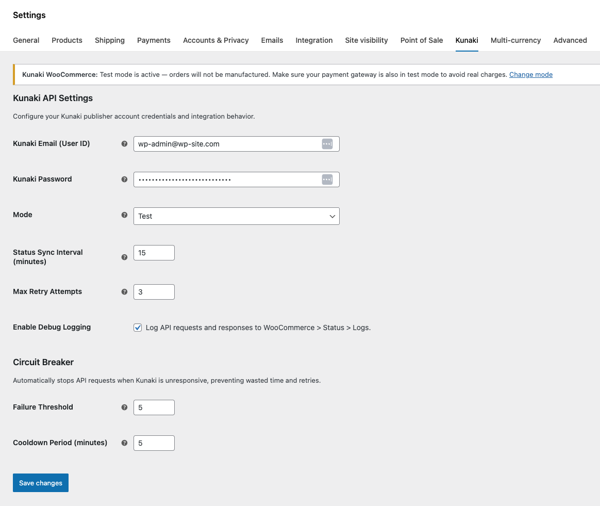Go to Site visibility tab
Image resolution: width=600 pixels, height=506 pixels.
[366, 40]
